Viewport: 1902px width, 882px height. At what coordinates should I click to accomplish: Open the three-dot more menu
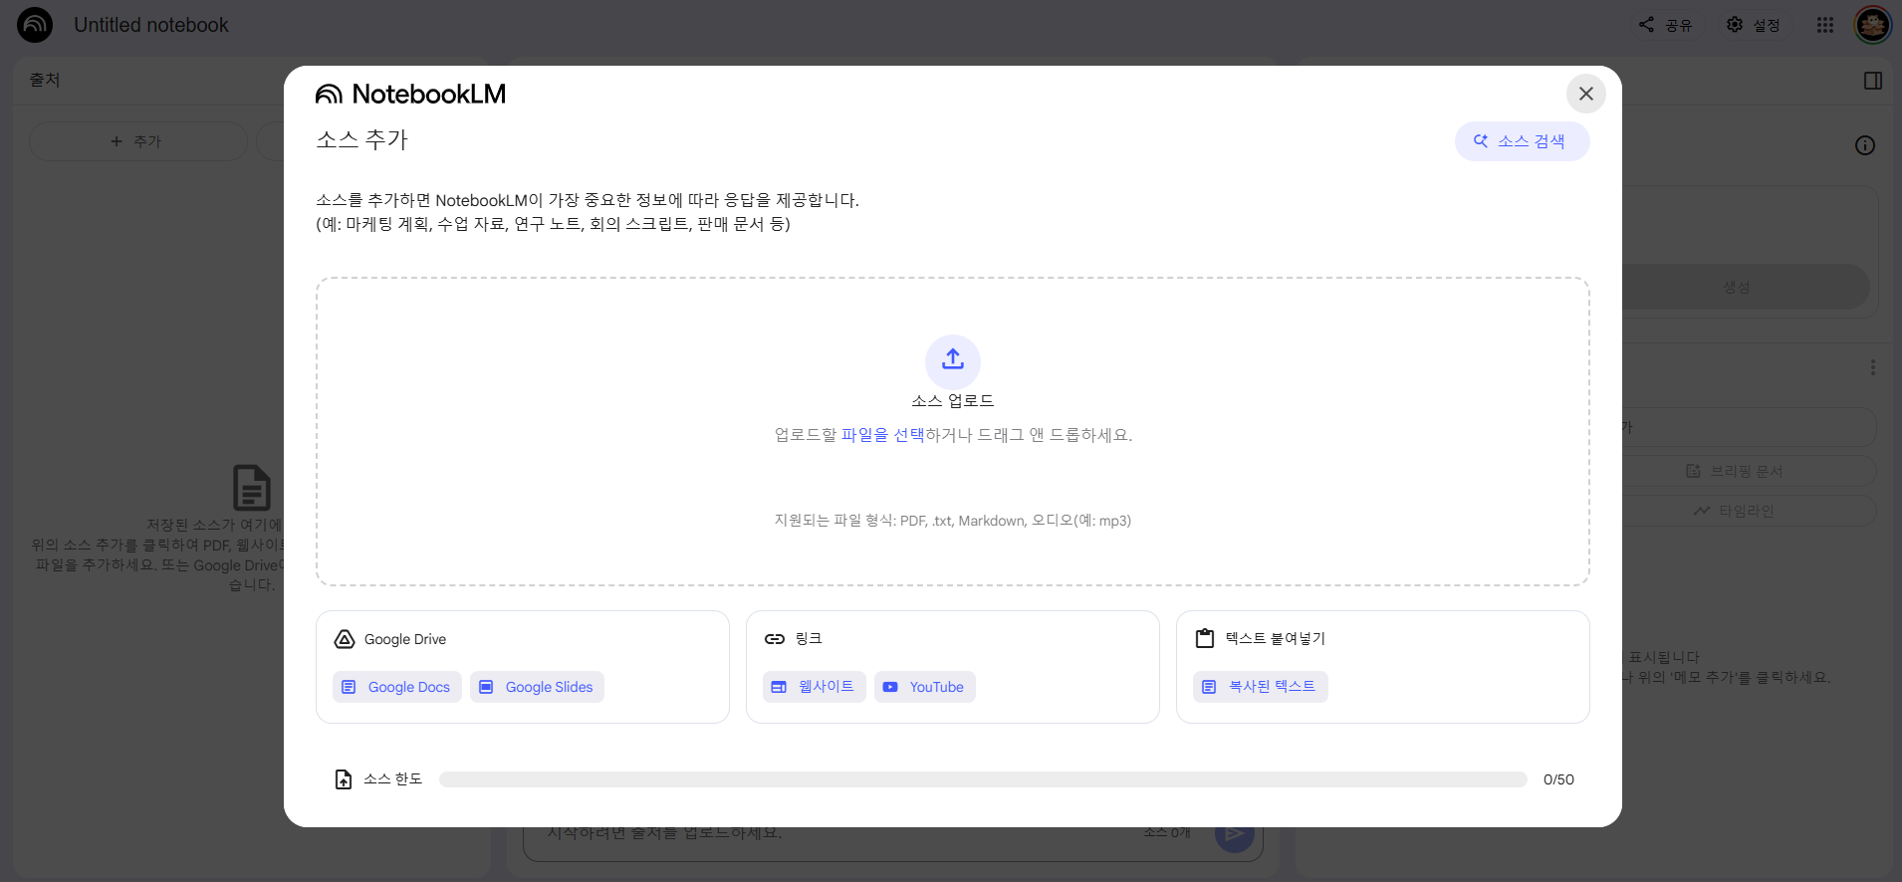[x=1873, y=367]
